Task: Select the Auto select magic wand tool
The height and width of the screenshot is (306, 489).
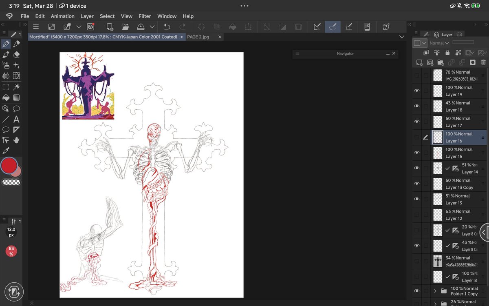Action: pyautogui.click(x=16, y=86)
